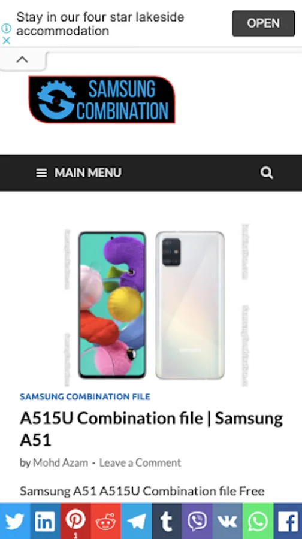Viewport: 302px width, 539px height.
Task: Pin this article on Pinterest
Action: pos(75,521)
